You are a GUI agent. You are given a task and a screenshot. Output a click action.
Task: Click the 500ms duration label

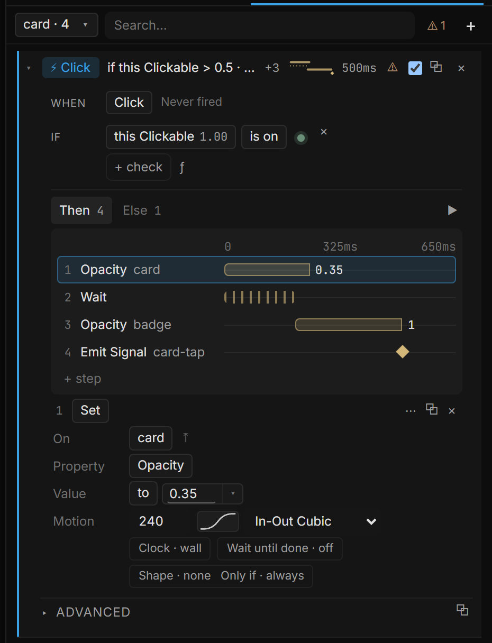(x=359, y=68)
